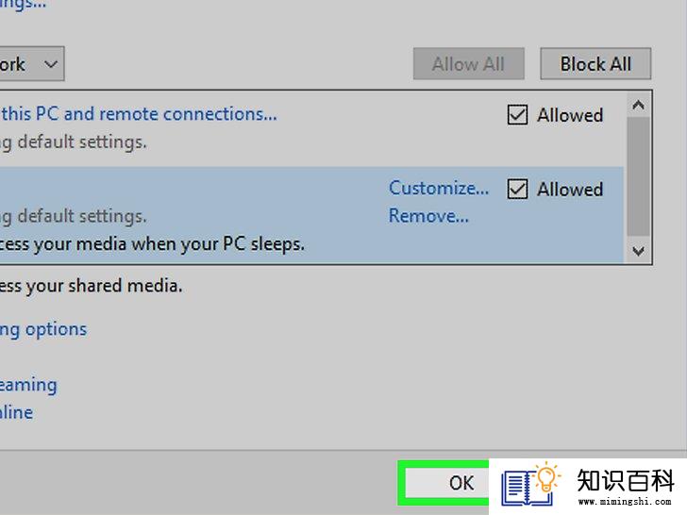Click the scroll down arrow of device list
Image resolution: width=687 pixels, height=515 pixels.
click(x=638, y=251)
